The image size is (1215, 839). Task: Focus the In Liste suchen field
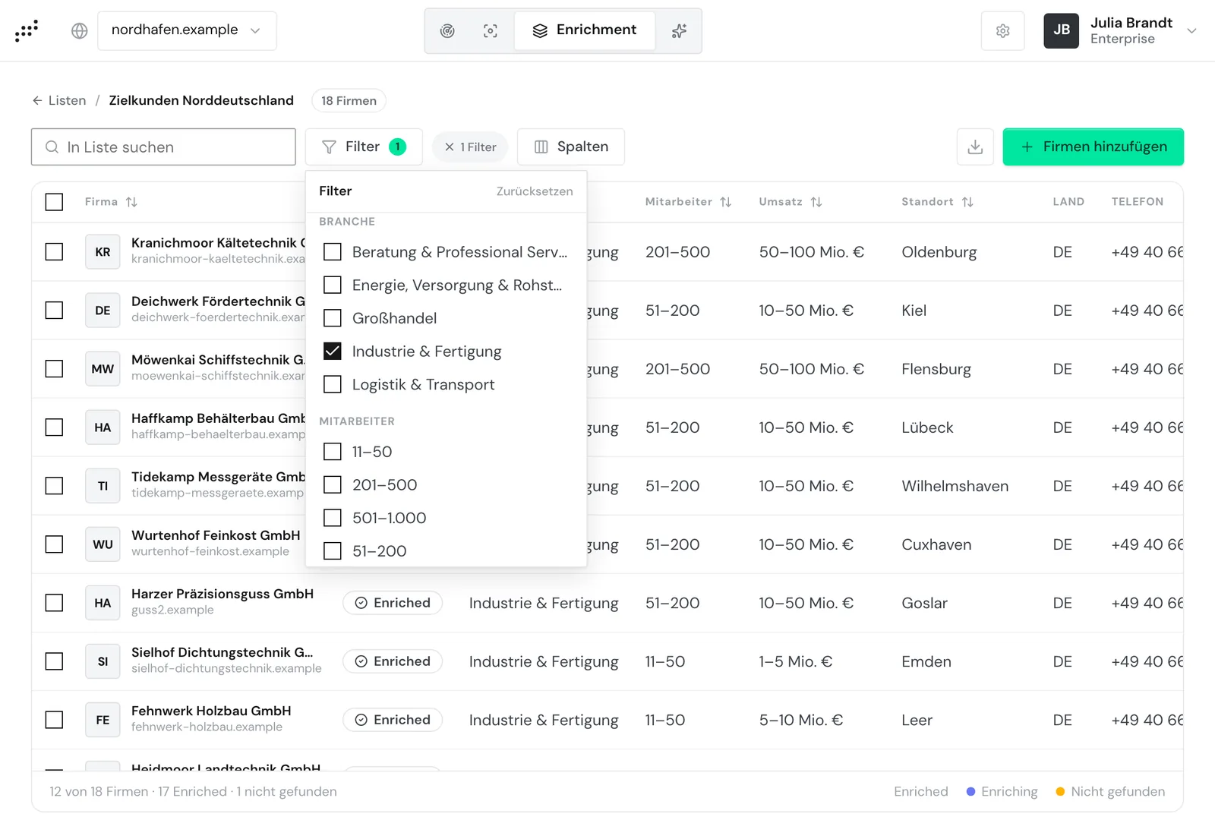163,147
